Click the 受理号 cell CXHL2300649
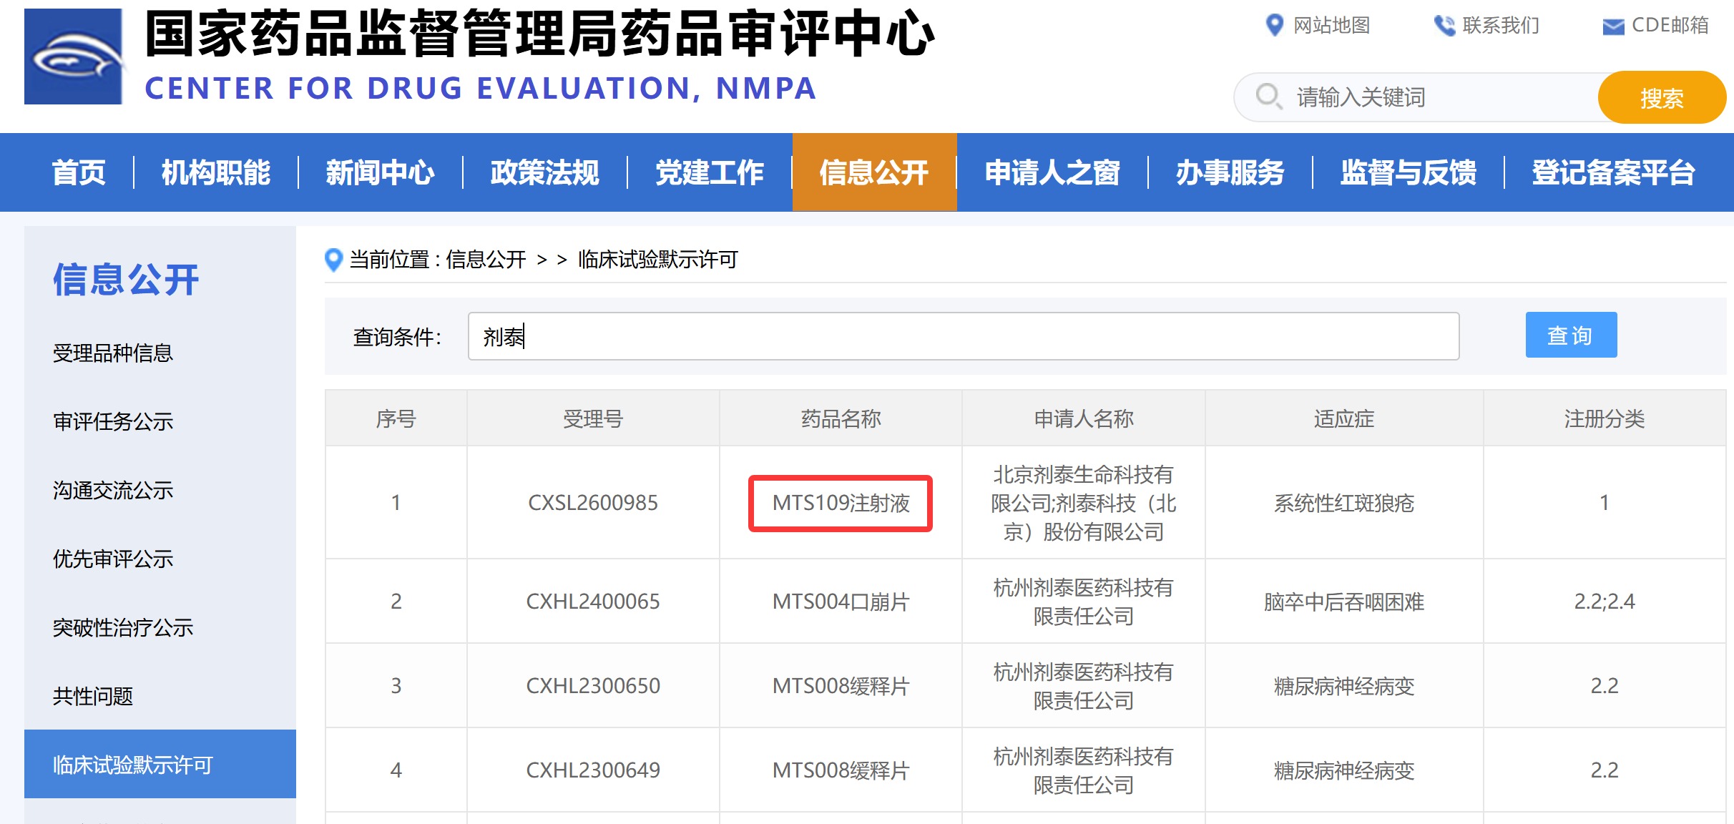The image size is (1734, 824). click(x=593, y=770)
